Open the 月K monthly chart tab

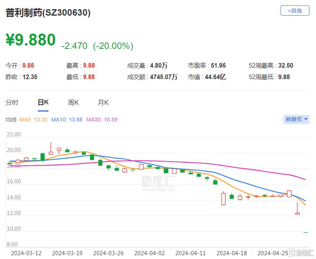point(103,102)
